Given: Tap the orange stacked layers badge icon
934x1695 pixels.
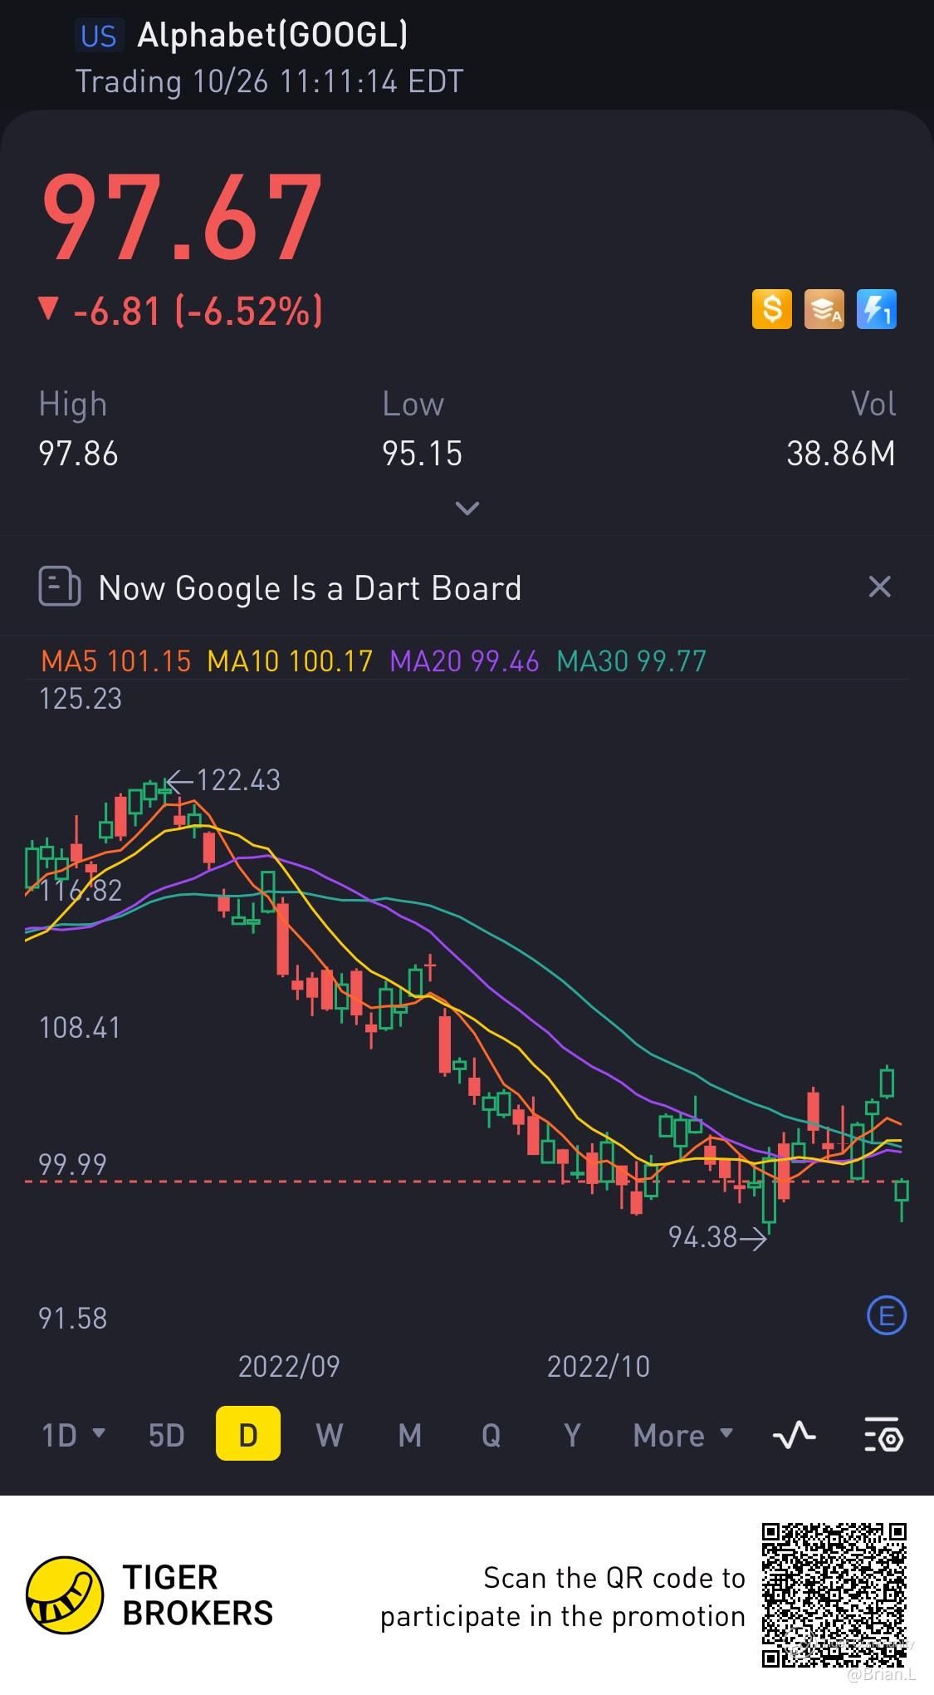Looking at the screenshot, I should coord(824,309).
